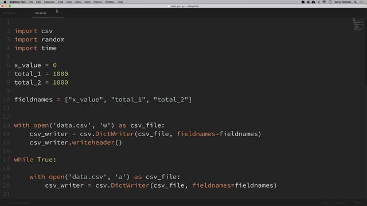Click 'writeheader' method on line 15
This screenshot has width=367, height=206.
coord(93,142)
